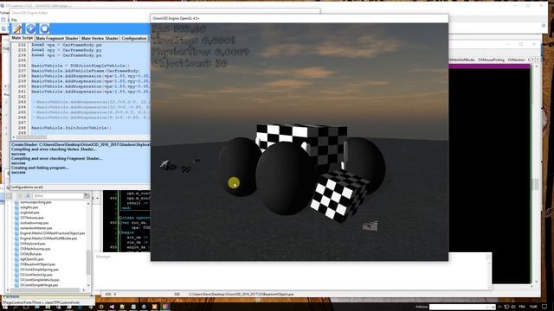Select OXKeyboard.pas in the file list
Viewport: 554px width, 311px height.
coord(33,244)
